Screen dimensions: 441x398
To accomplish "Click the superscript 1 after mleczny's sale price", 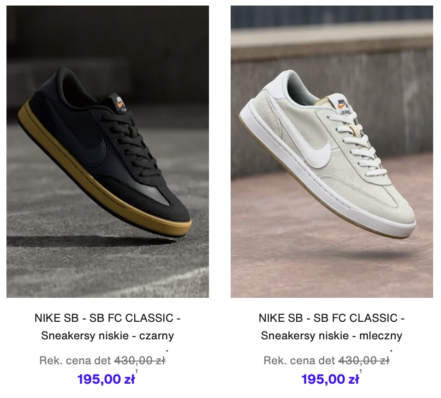I will click(361, 371).
